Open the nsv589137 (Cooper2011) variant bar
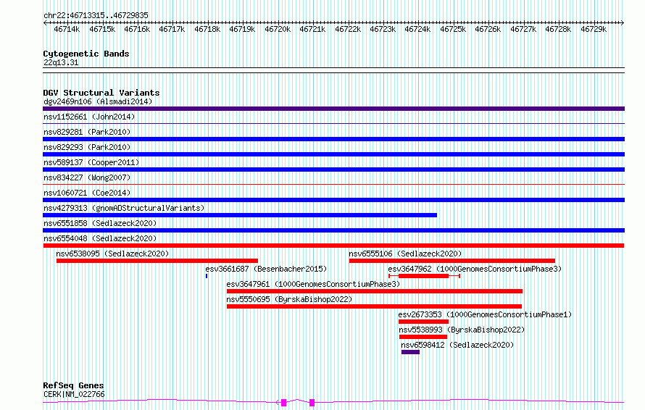This screenshot has width=645, height=410. click(333, 170)
